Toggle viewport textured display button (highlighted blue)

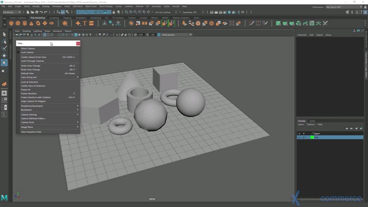pos(76,35)
